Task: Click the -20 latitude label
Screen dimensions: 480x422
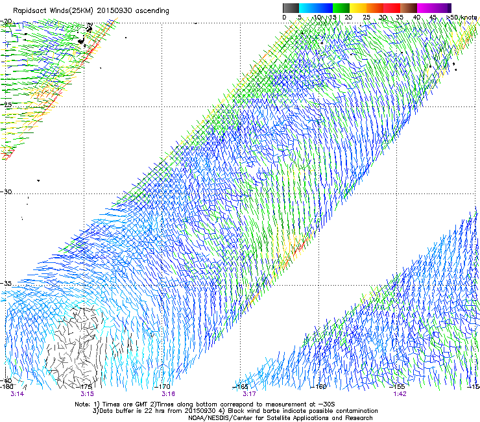Action: 6,21
